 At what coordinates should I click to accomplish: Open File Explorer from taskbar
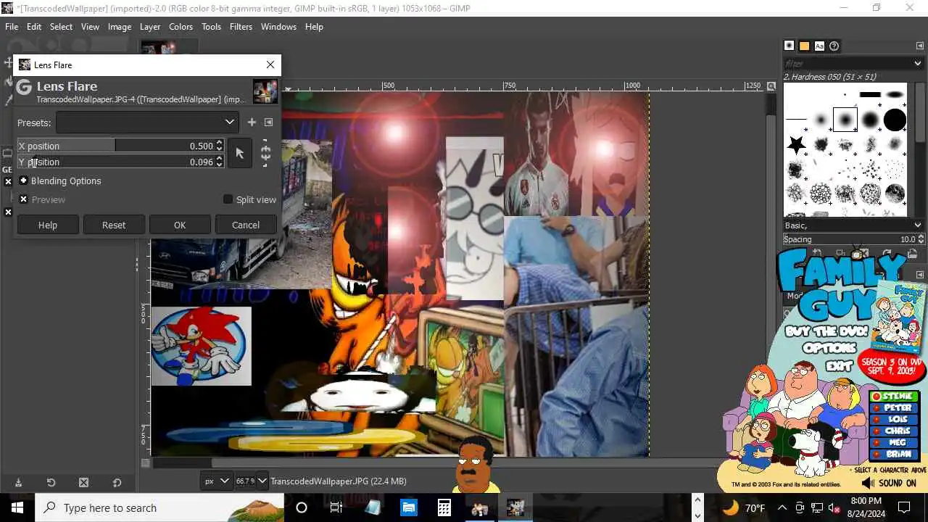(409, 507)
